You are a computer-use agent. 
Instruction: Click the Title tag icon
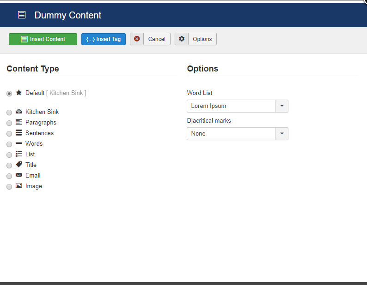coord(19,164)
